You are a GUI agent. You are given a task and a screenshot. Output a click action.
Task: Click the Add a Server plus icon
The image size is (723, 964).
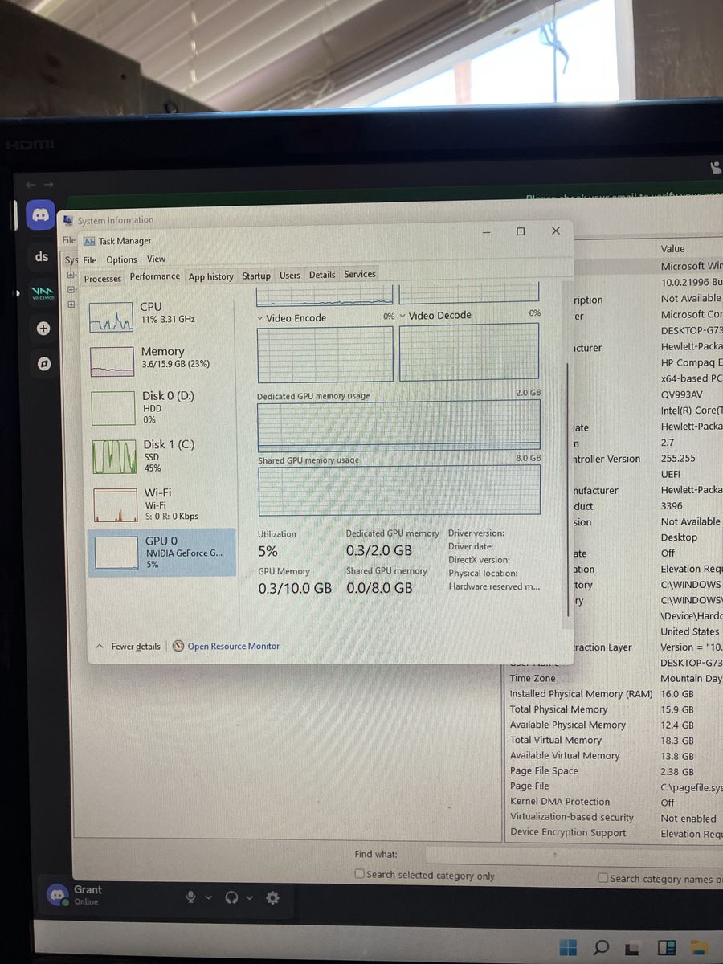click(43, 328)
